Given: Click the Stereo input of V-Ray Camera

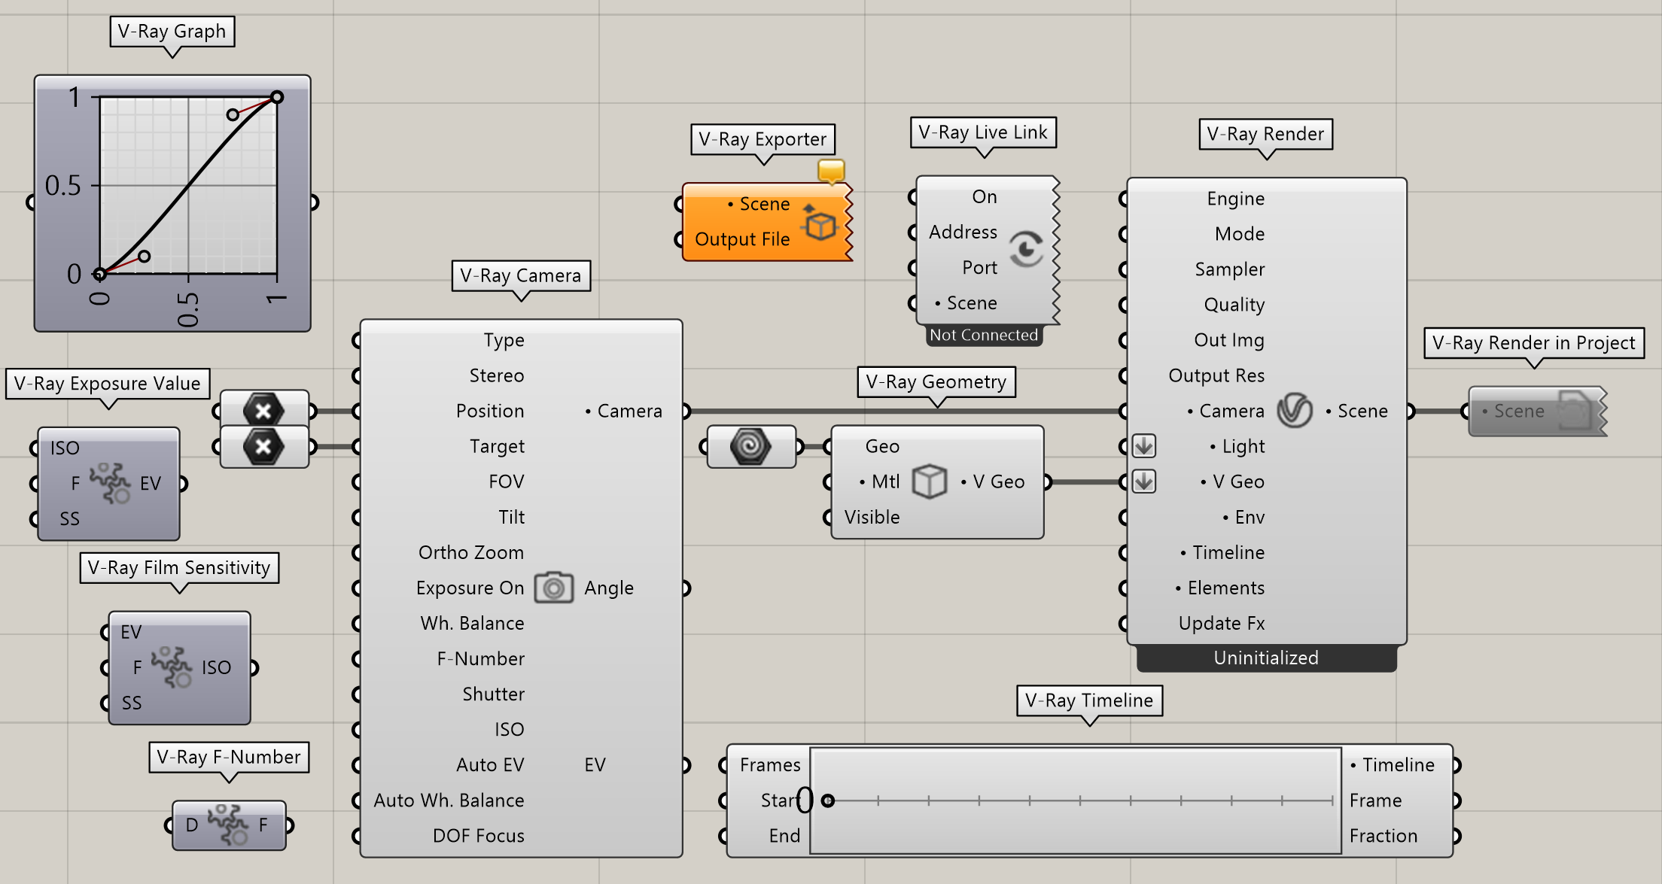Looking at the screenshot, I should [497, 375].
